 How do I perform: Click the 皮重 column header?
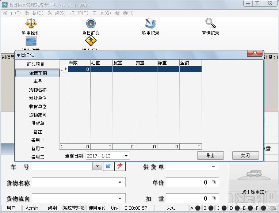pos(124,63)
